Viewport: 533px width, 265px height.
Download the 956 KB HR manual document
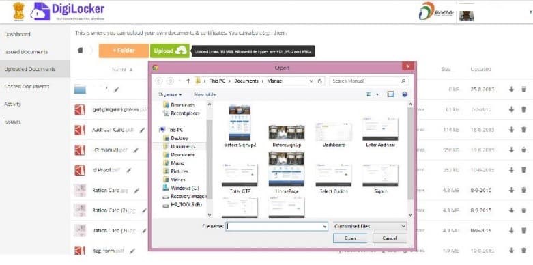(x=511, y=150)
